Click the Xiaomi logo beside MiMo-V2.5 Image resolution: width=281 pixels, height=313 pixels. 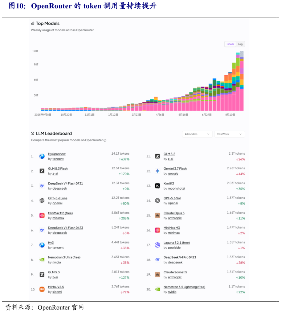pyautogui.click(x=42, y=289)
